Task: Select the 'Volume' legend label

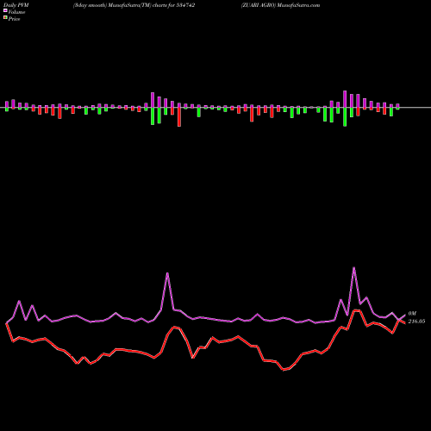Action: click(16, 12)
